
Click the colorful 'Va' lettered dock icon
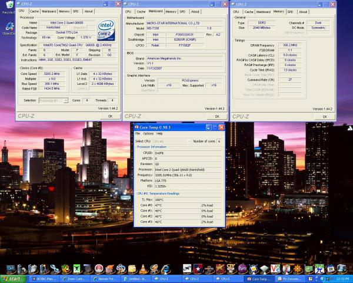[x=275, y=269]
